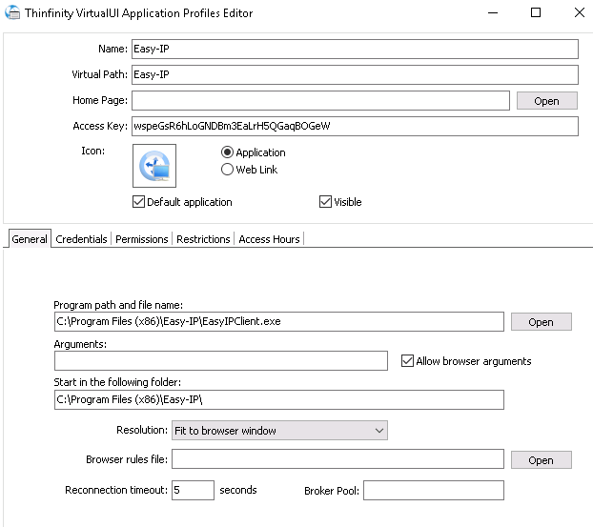
Task: Click into the Arguments field
Action: [x=221, y=360]
